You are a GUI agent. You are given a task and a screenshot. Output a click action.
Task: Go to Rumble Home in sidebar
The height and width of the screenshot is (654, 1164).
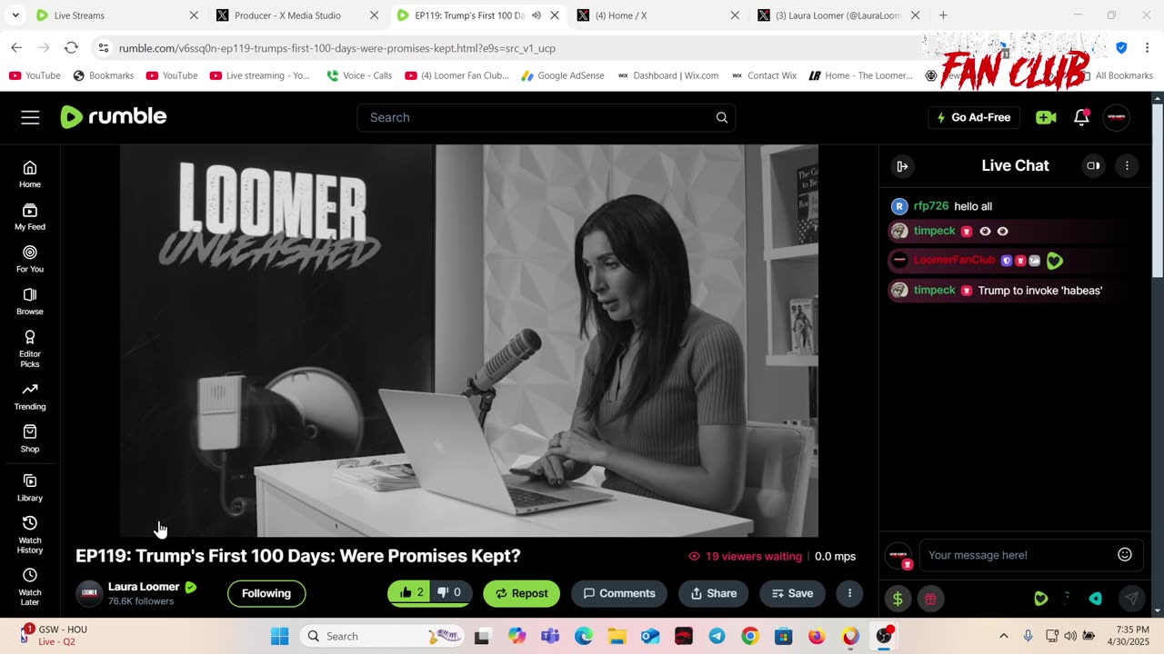[30, 173]
